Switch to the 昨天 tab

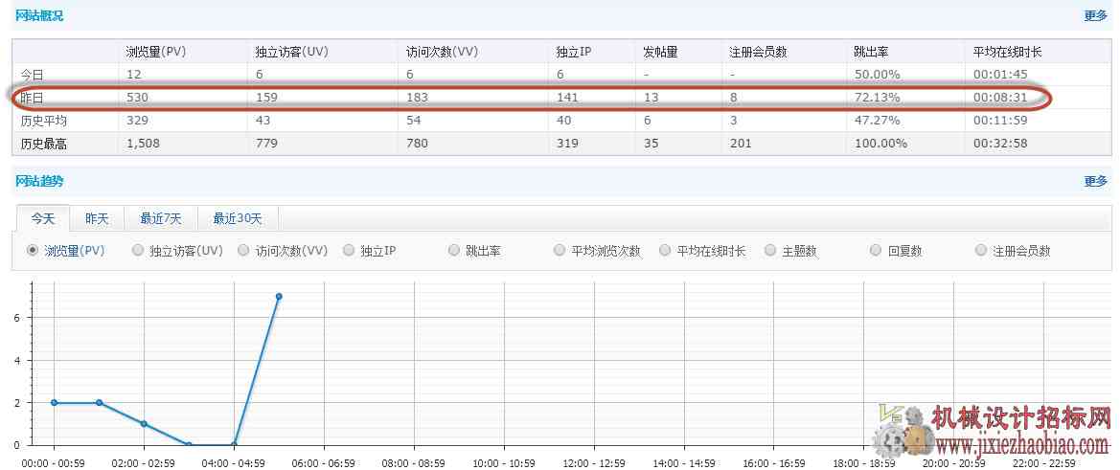(97, 218)
